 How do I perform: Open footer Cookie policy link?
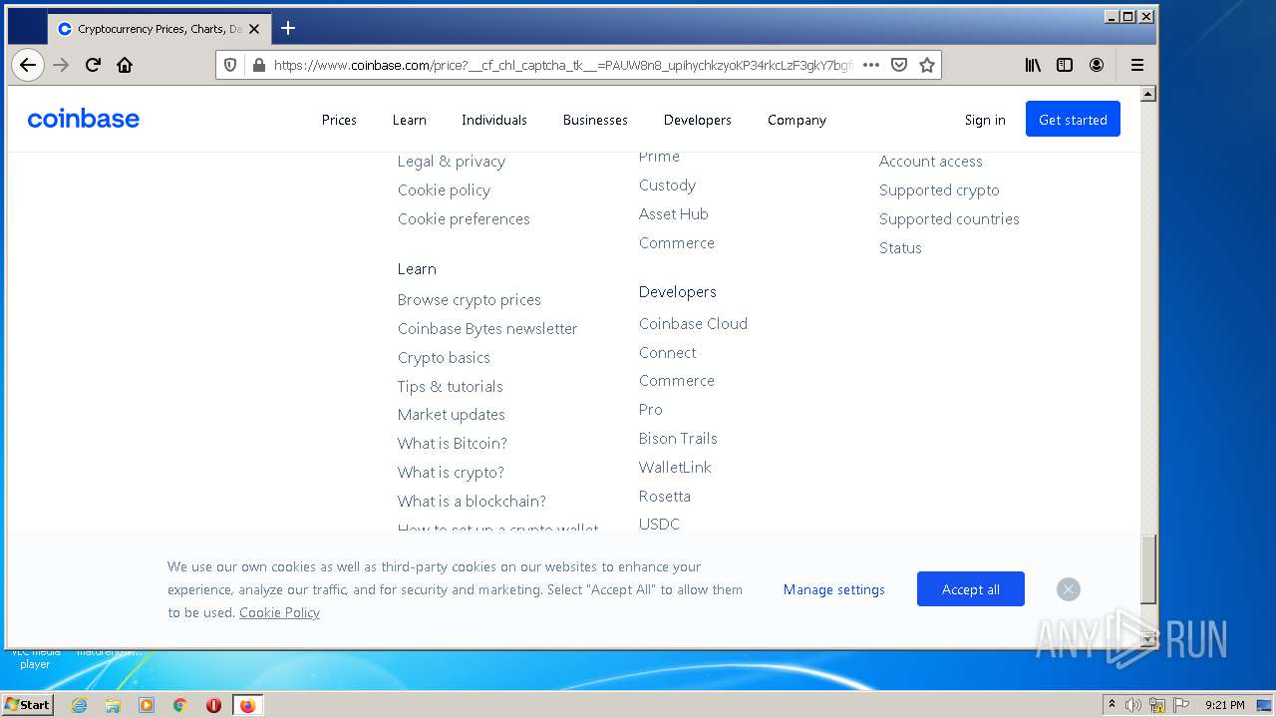[x=444, y=190]
